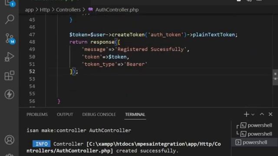This screenshot has width=278, height=156.
Task: Open the Extensions view
Action: click(9, 75)
